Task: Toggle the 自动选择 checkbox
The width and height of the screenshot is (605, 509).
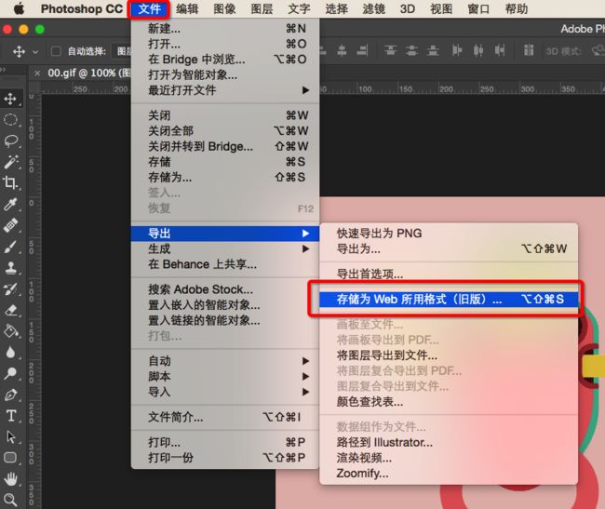Action: tap(56, 51)
